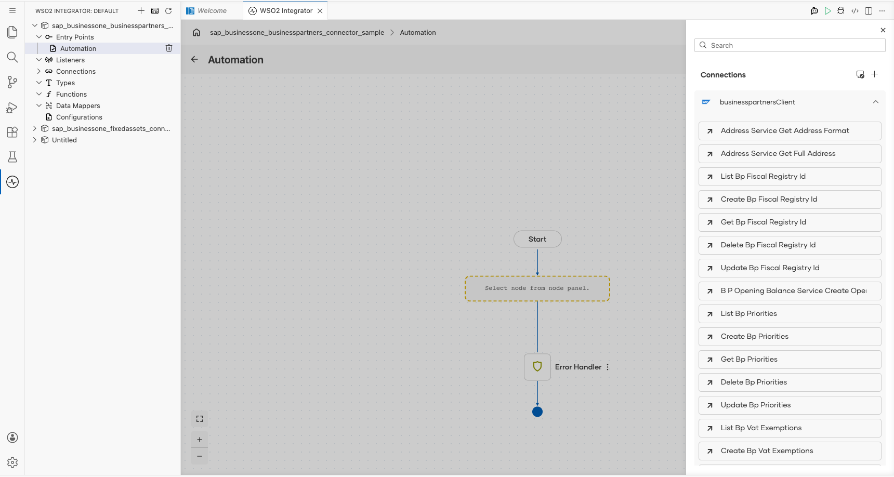The width and height of the screenshot is (894, 477).
Task: Choose Delete Bp Fiscal Registry Id action
Action: click(790, 245)
